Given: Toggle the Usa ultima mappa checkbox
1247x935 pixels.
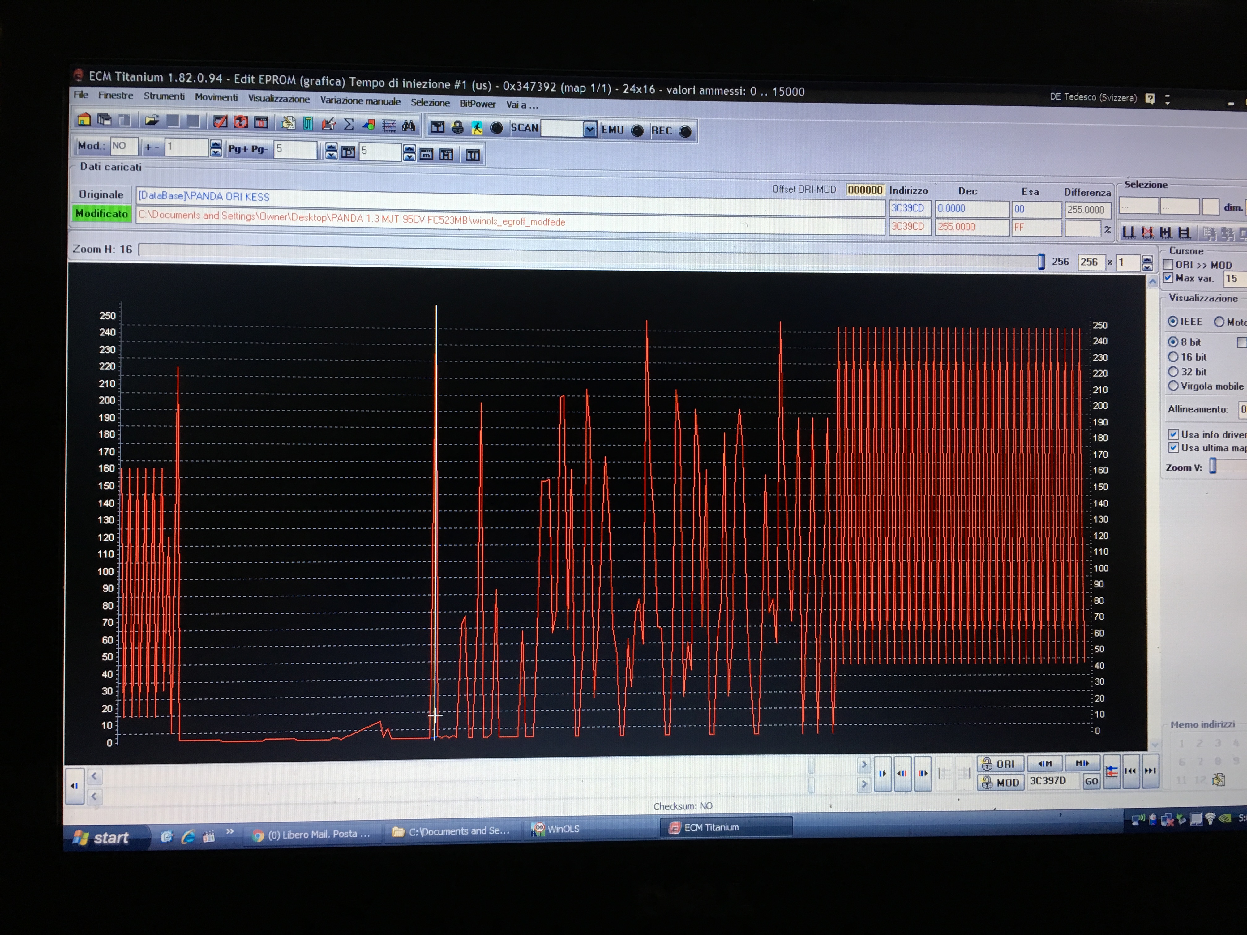Looking at the screenshot, I should pyautogui.click(x=1173, y=447).
